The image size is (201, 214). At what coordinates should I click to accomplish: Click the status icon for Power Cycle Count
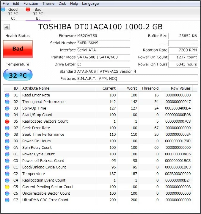click(7, 154)
